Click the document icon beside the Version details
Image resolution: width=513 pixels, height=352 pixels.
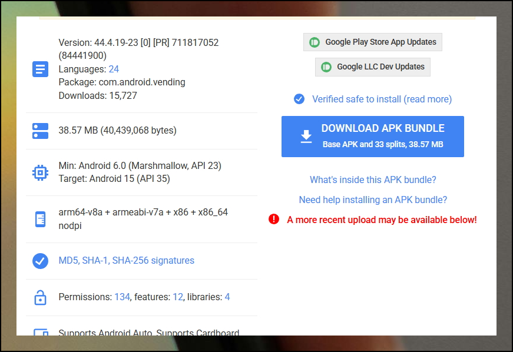(40, 69)
